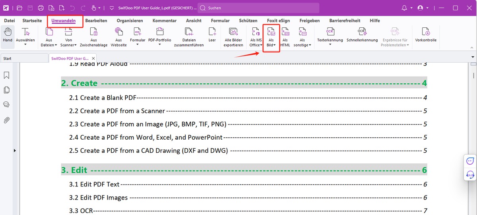This screenshot has height=215, width=477.
Task: Create PDF from Aus Webseite
Action: click(x=118, y=38)
